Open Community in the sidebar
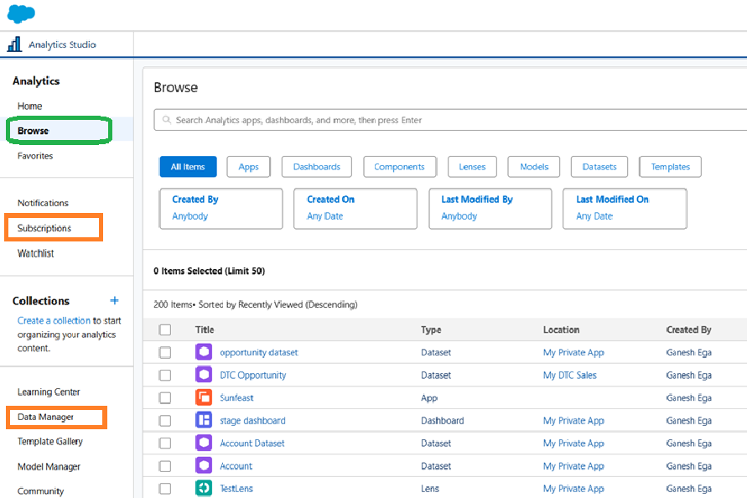This screenshot has height=498, width=747. pyautogui.click(x=40, y=490)
